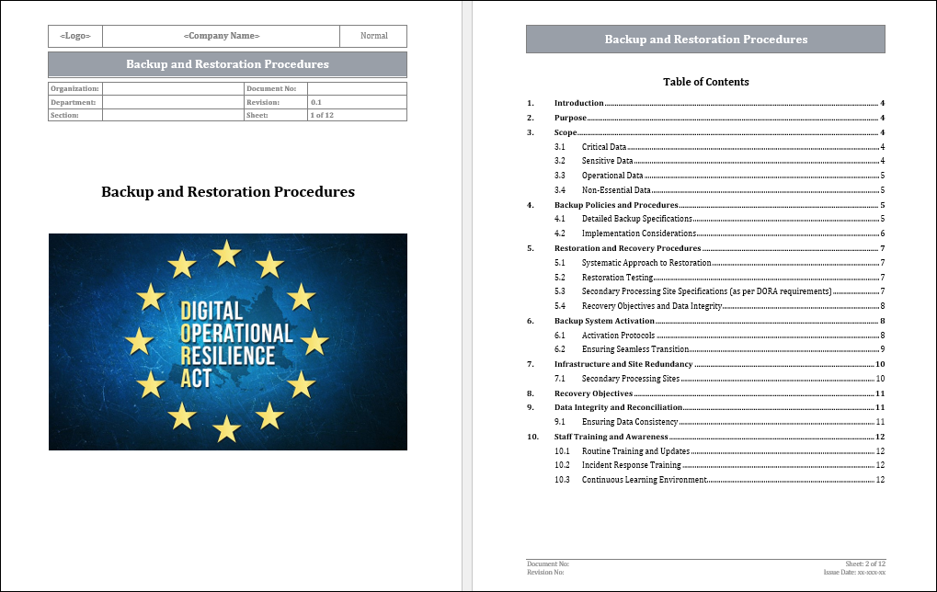This screenshot has width=937, height=592.
Task: Open Backup Policies and Procedures heading link
Action: 616,205
